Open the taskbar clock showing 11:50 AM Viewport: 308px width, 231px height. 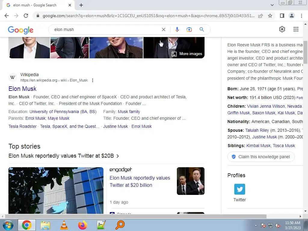tap(293, 225)
